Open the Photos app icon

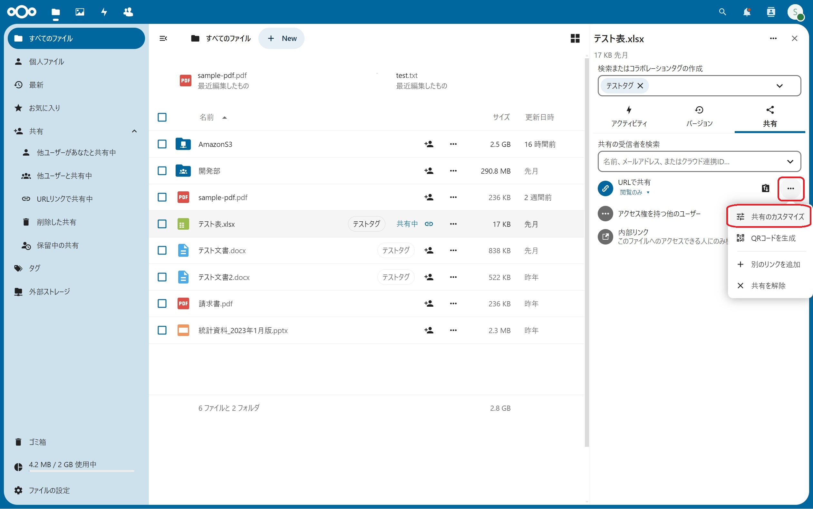pos(80,12)
